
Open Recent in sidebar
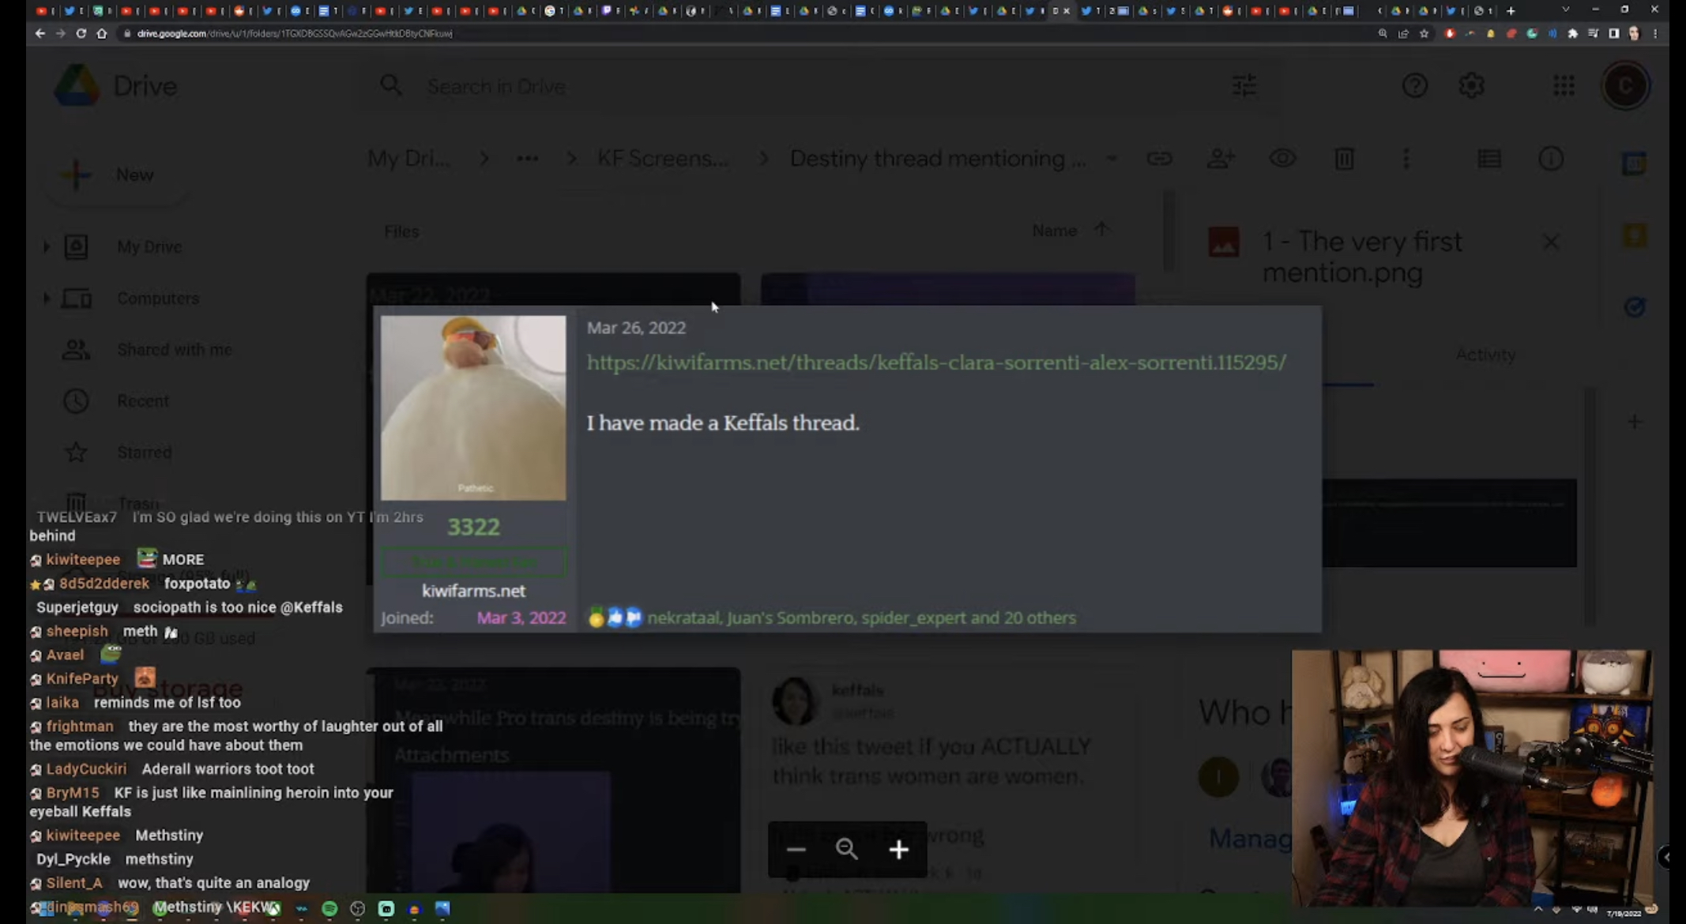143,401
